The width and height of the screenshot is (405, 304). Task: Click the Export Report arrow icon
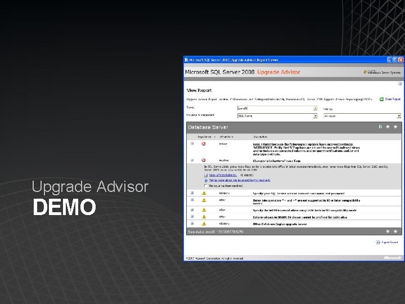point(378,243)
